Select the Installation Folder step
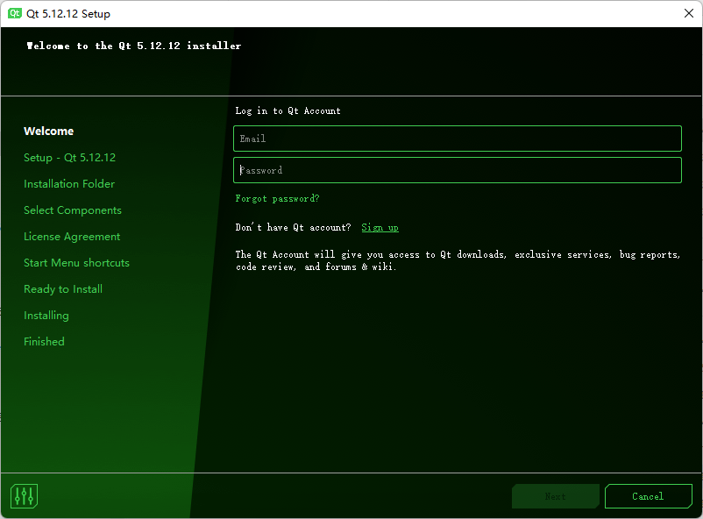This screenshot has height=519, width=703. click(69, 183)
